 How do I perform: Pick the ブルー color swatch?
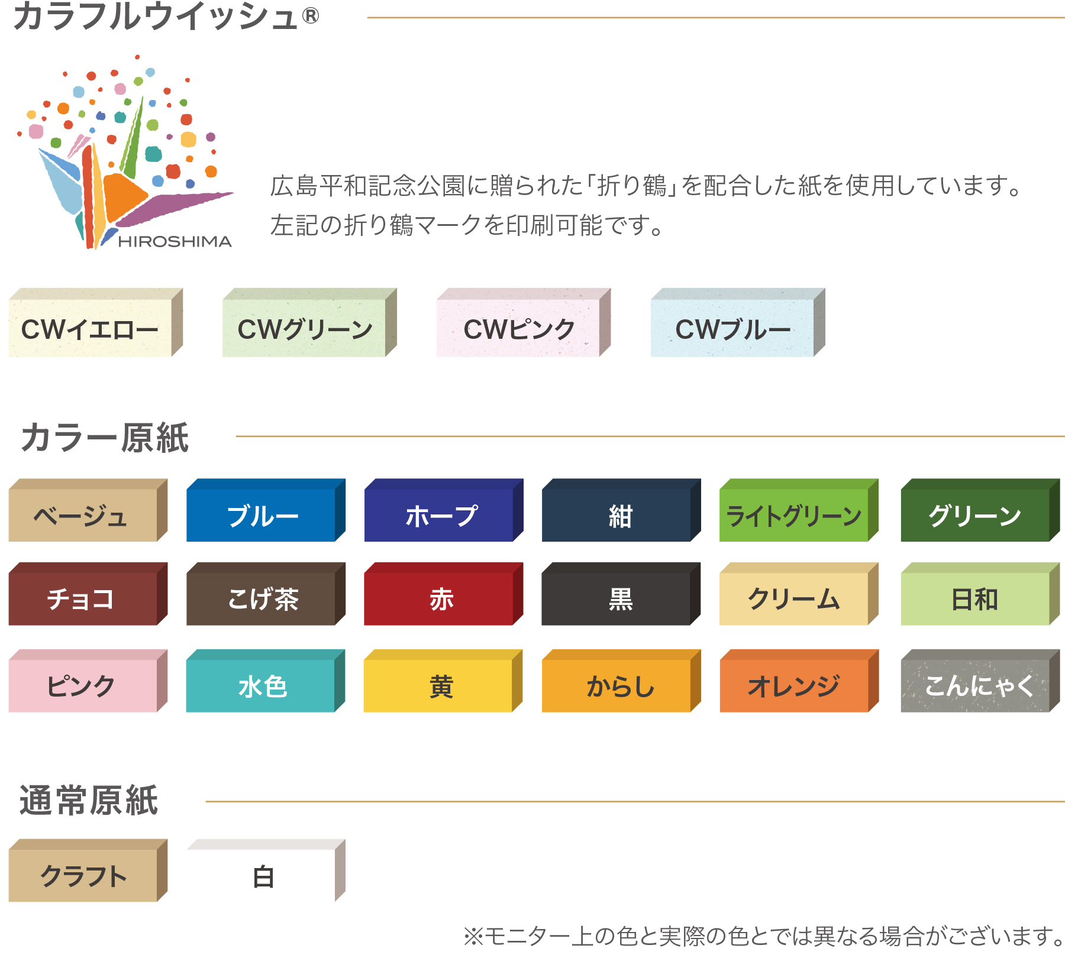click(266, 510)
